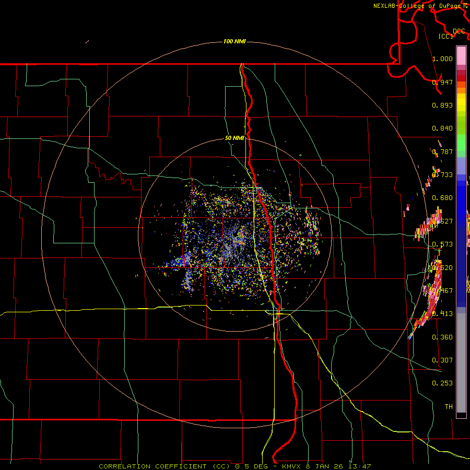Select the 0.413 color scale value
The height and width of the screenshot is (470, 470).
tap(442, 314)
